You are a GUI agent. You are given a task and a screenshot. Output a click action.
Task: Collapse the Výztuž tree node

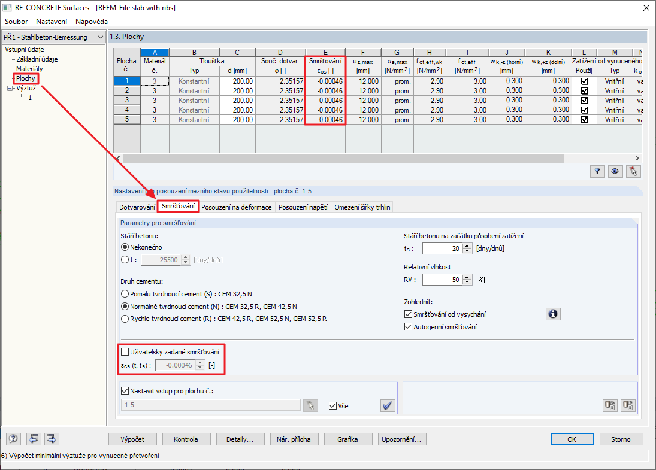coord(10,88)
